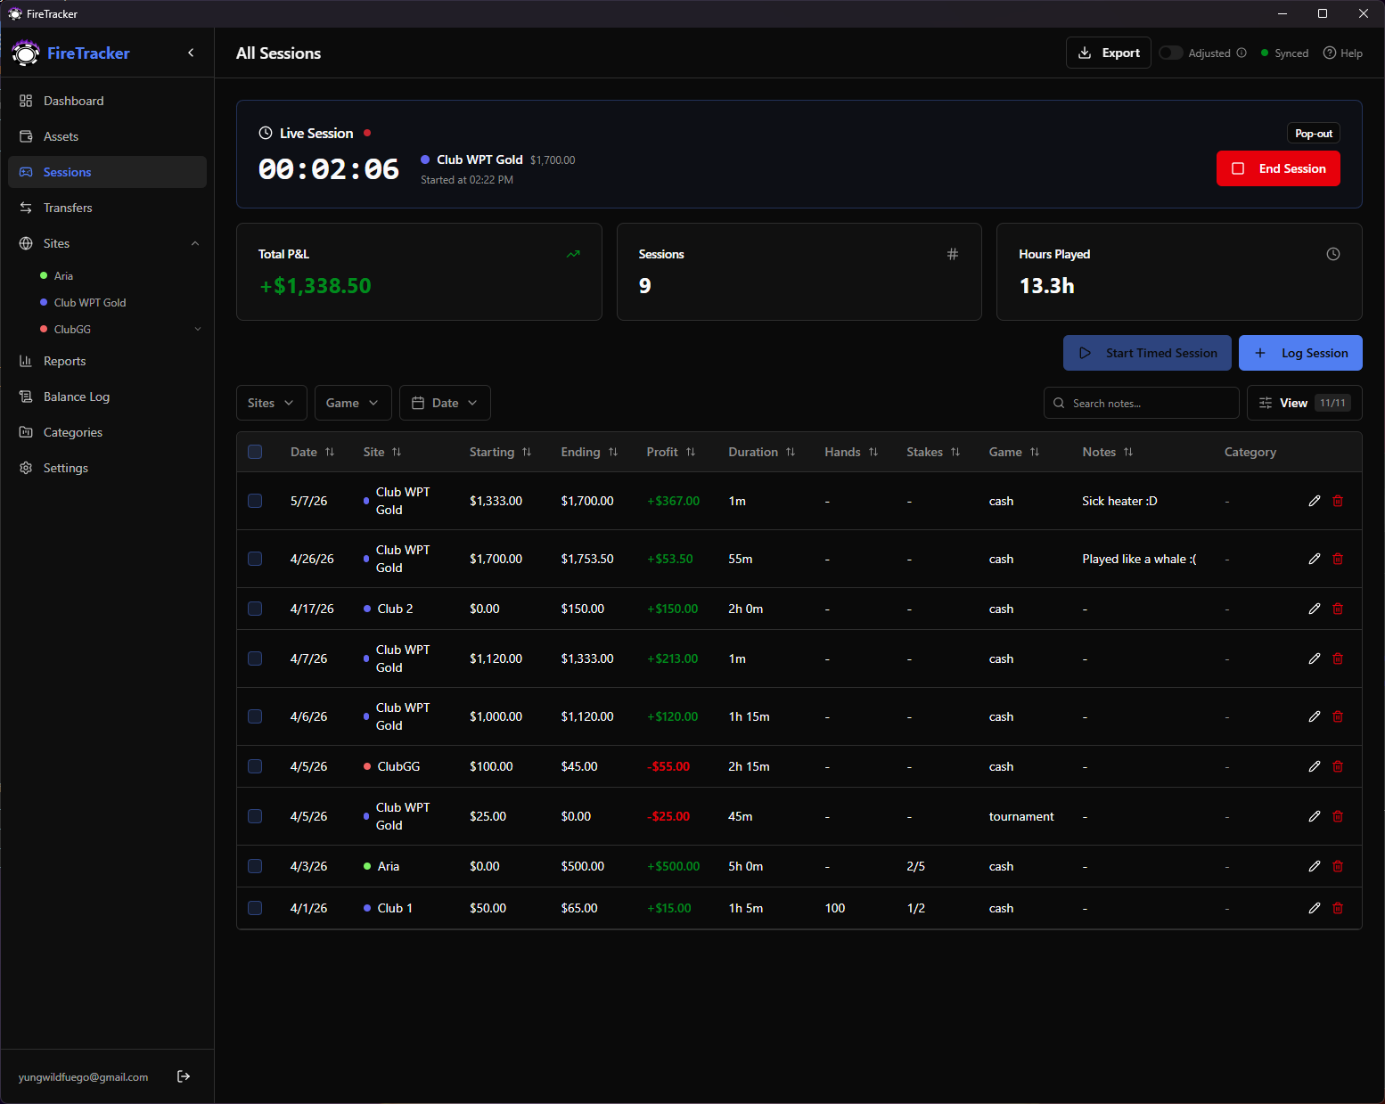This screenshot has height=1104, width=1385.
Task: Open Settings in the sidebar
Action: (107, 468)
